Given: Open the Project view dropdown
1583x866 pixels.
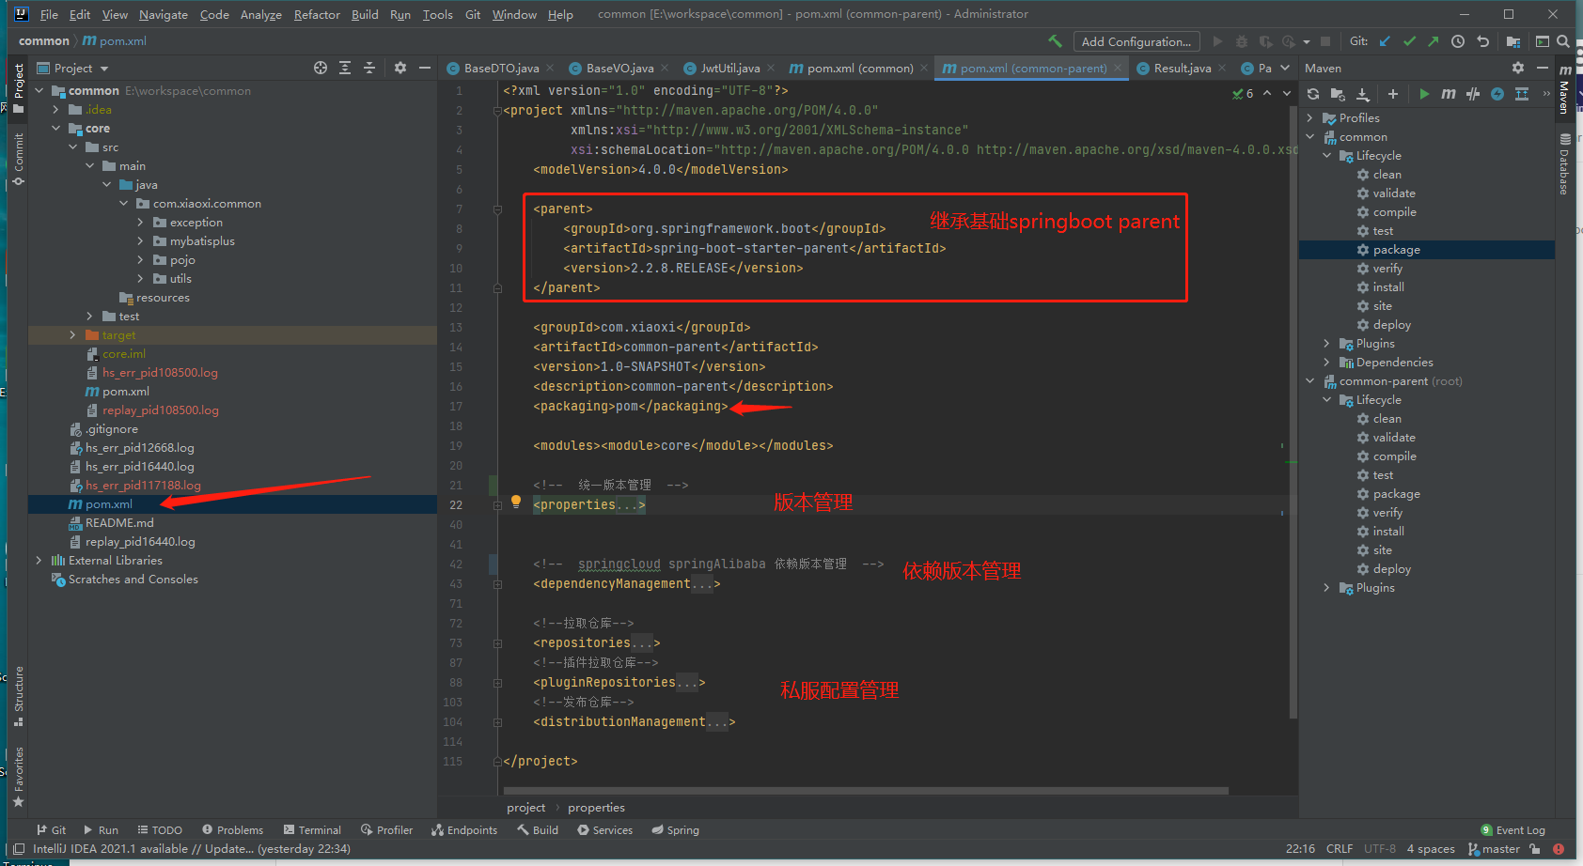Looking at the screenshot, I should [x=104, y=69].
